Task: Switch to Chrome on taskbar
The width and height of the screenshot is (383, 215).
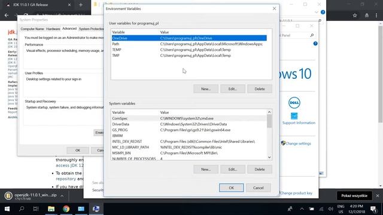Action: click(x=66, y=208)
